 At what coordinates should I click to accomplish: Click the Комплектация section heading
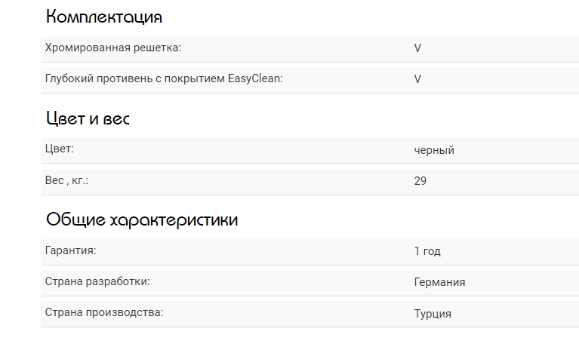103,17
